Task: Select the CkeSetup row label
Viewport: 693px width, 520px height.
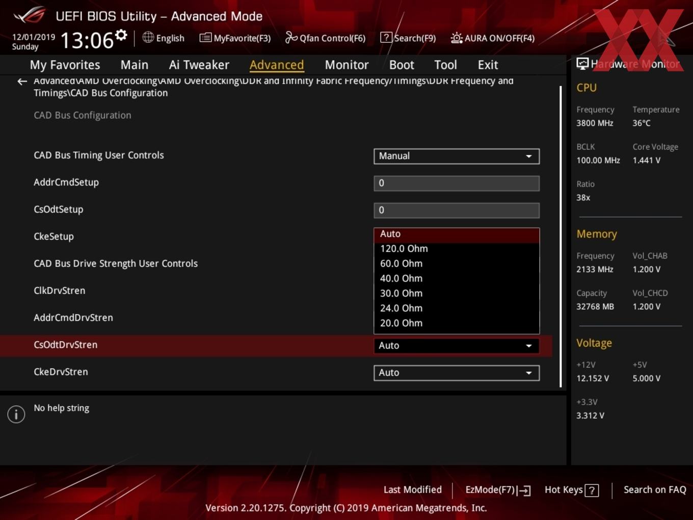Action: tap(54, 237)
